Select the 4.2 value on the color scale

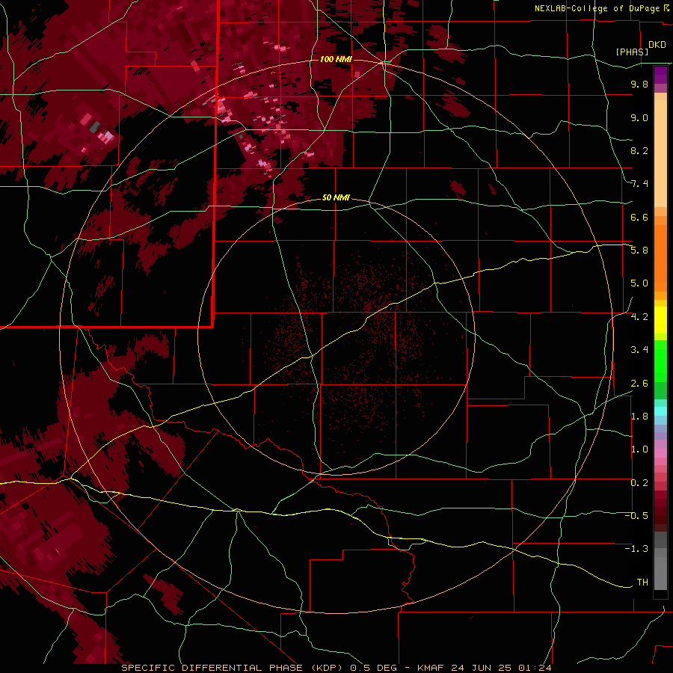coord(639,317)
